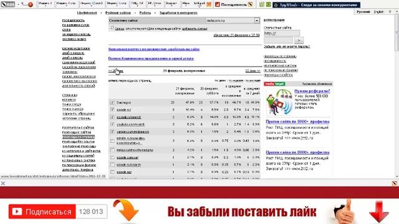Click the dropdown arrow of site selector
399x224 pixels.
pyautogui.click(x=257, y=21)
